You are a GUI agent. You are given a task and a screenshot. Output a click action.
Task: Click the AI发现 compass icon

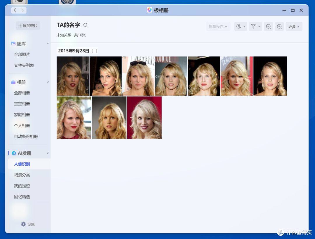14,153
